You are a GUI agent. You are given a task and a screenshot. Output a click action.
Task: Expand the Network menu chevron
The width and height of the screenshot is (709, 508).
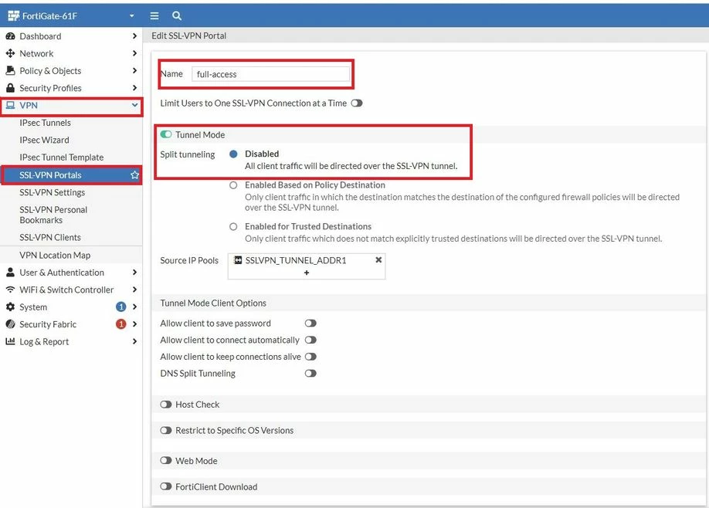tap(134, 53)
